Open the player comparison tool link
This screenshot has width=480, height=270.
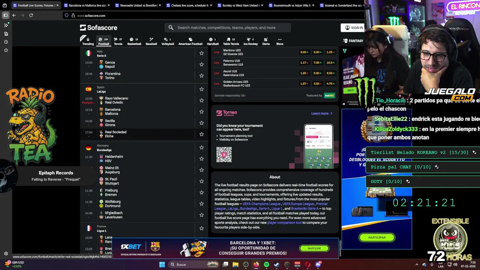pos(284,222)
